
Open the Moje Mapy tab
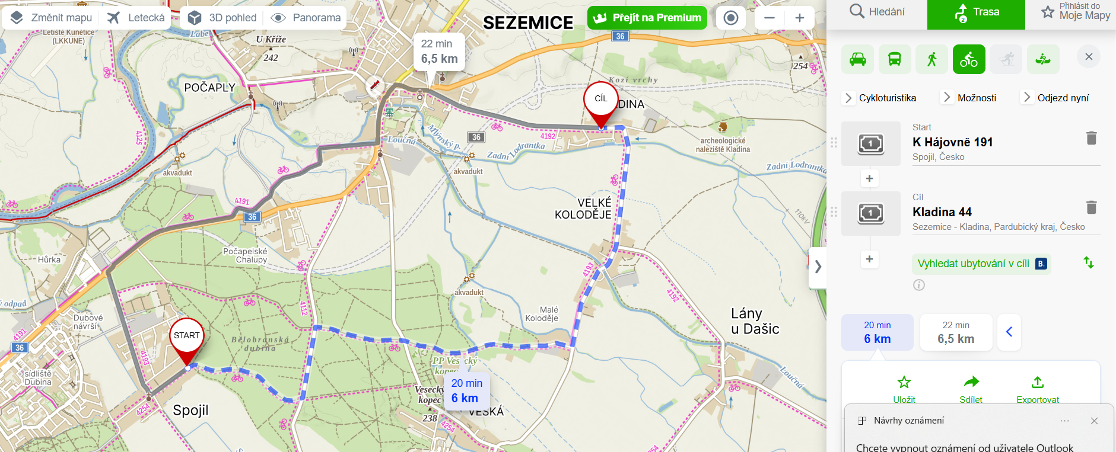pyautogui.click(x=1076, y=12)
